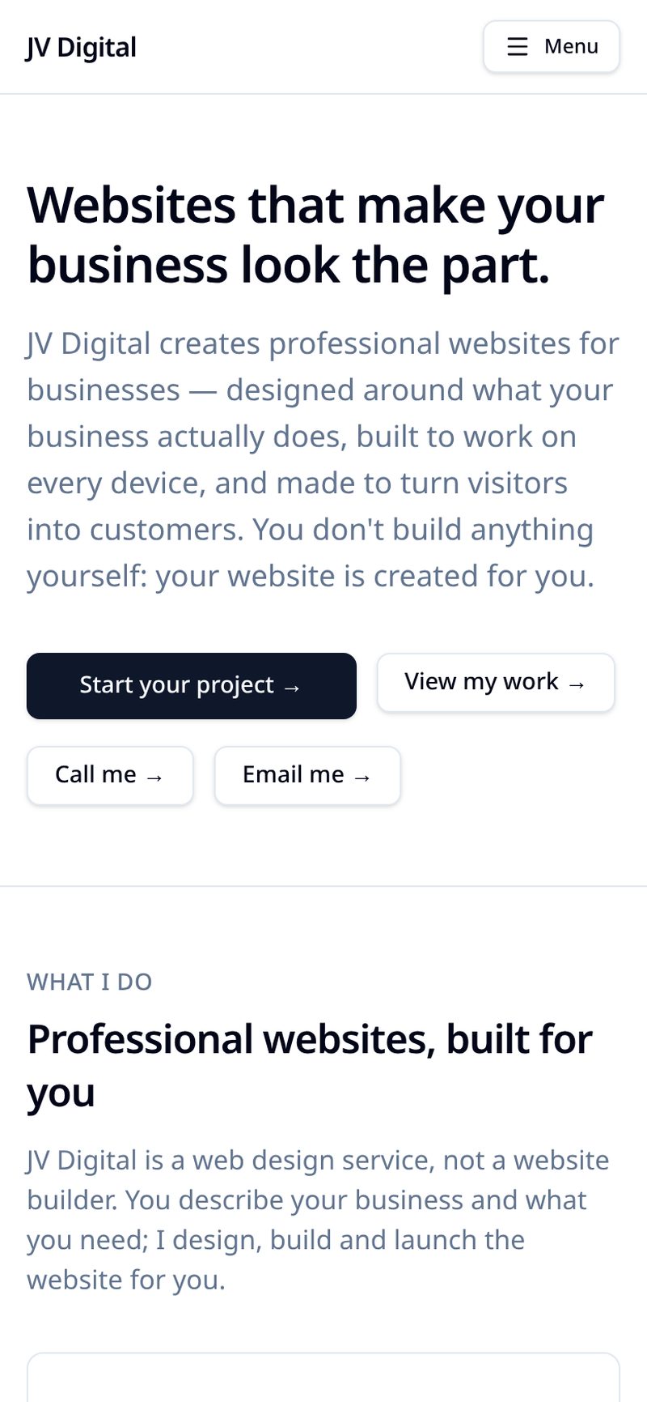Click the hamburger icon in the header

(518, 47)
